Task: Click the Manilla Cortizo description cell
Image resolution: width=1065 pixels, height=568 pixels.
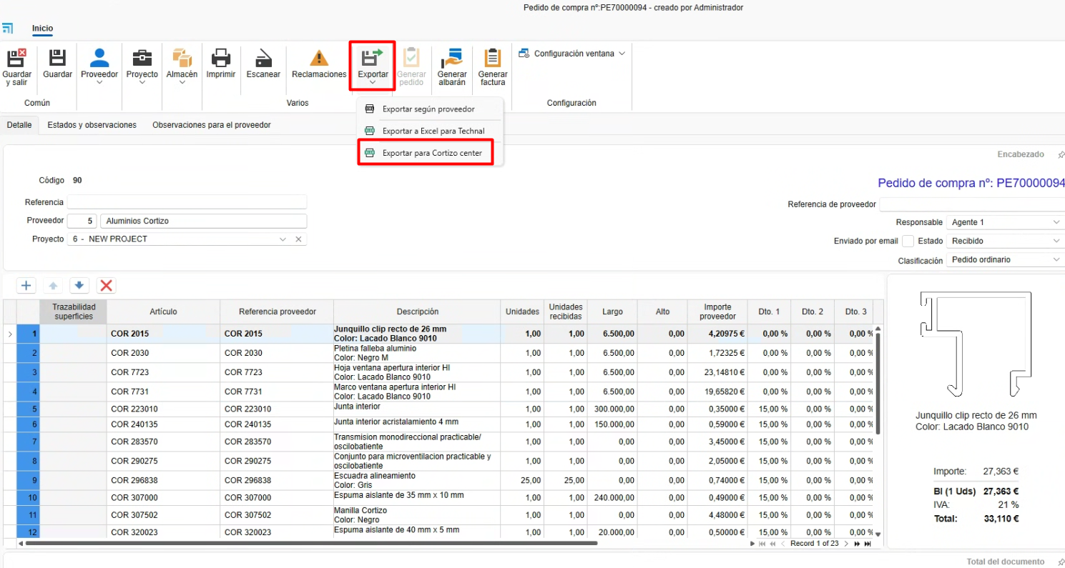Action: (x=417, y=515)
